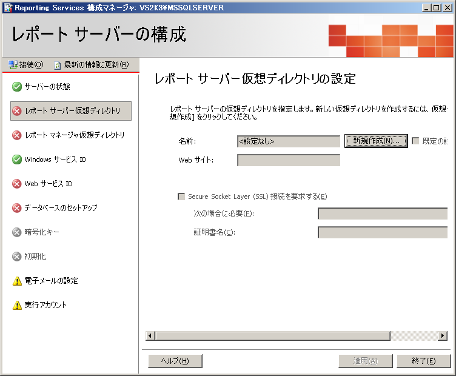The width and height of the screenshot is (456, 376).
Task: Click the green check icon beside サーバーの状態
Action: point(17,87)
